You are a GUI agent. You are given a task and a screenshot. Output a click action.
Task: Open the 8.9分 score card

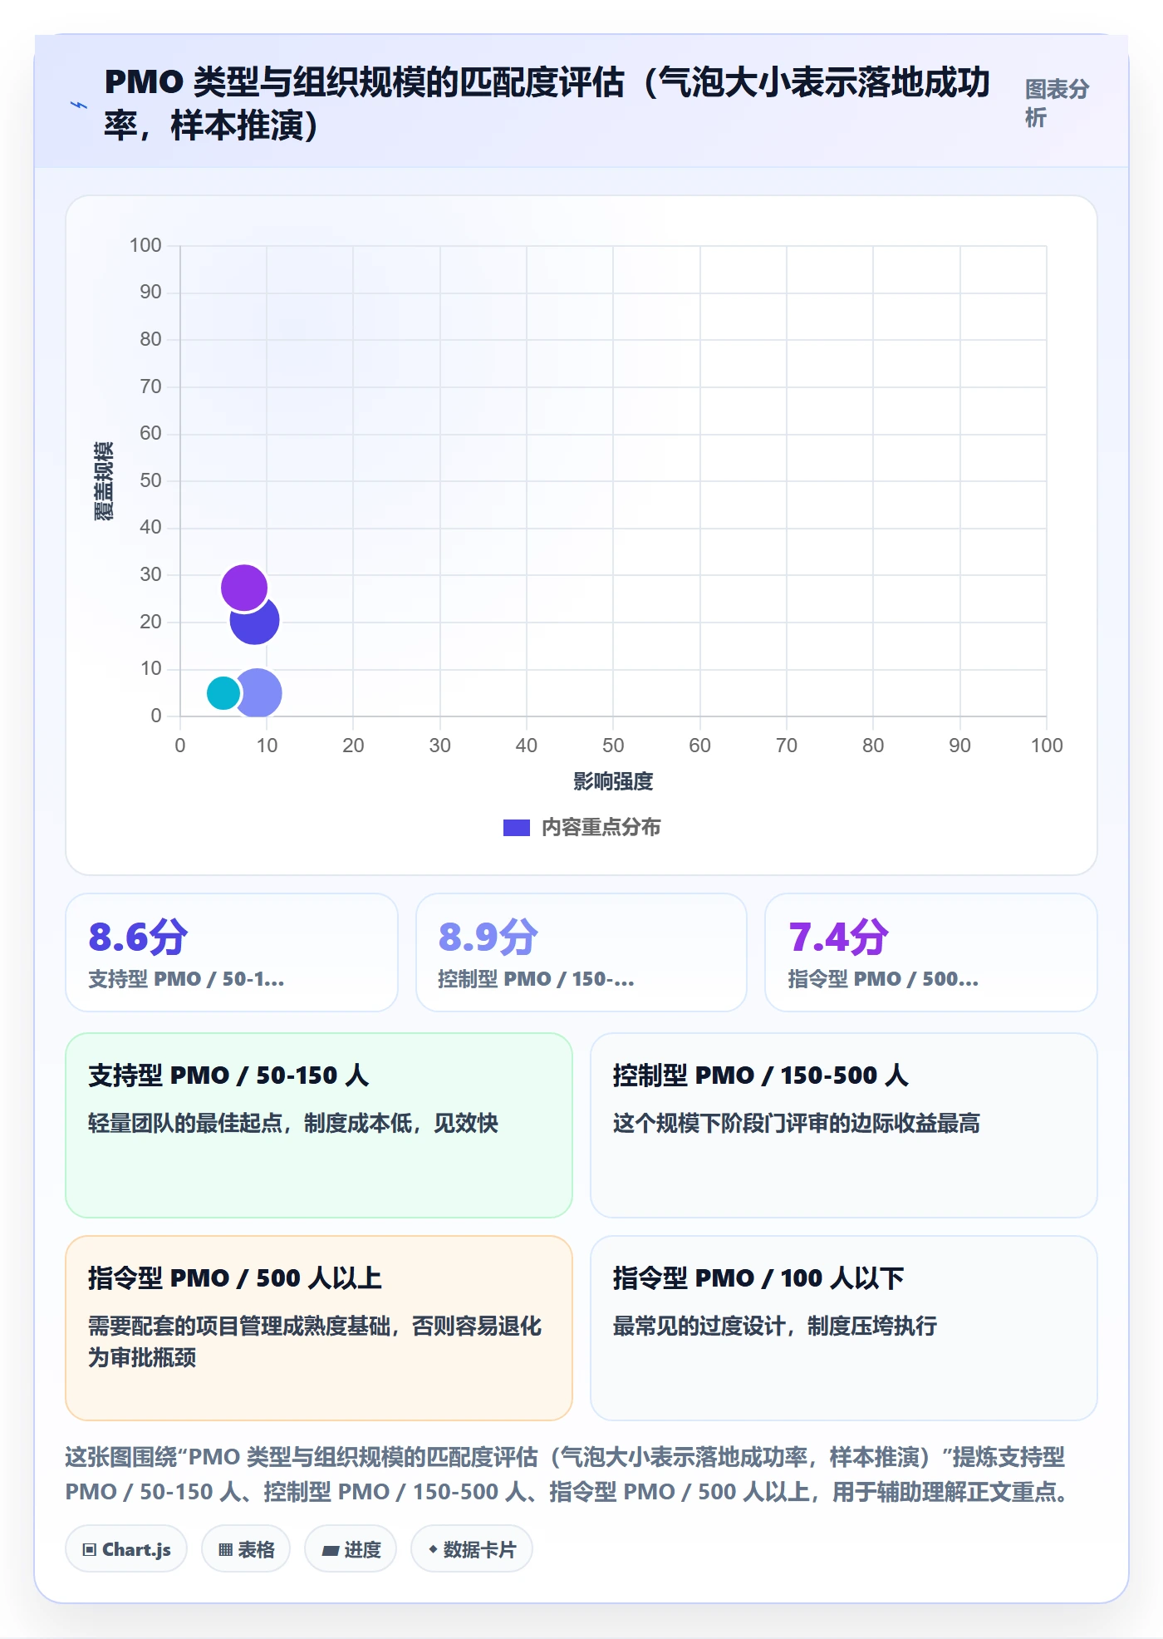[581, 952]
